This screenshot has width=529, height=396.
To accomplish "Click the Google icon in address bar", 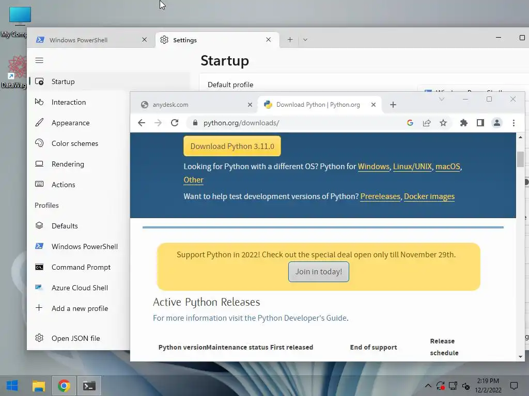I will pos(410,123).
